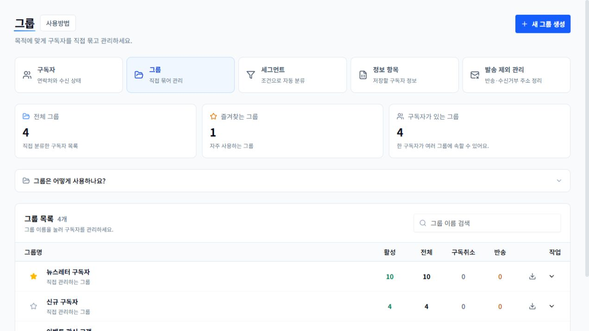Click the 새 그룹 생성 button

pos(543,24)
